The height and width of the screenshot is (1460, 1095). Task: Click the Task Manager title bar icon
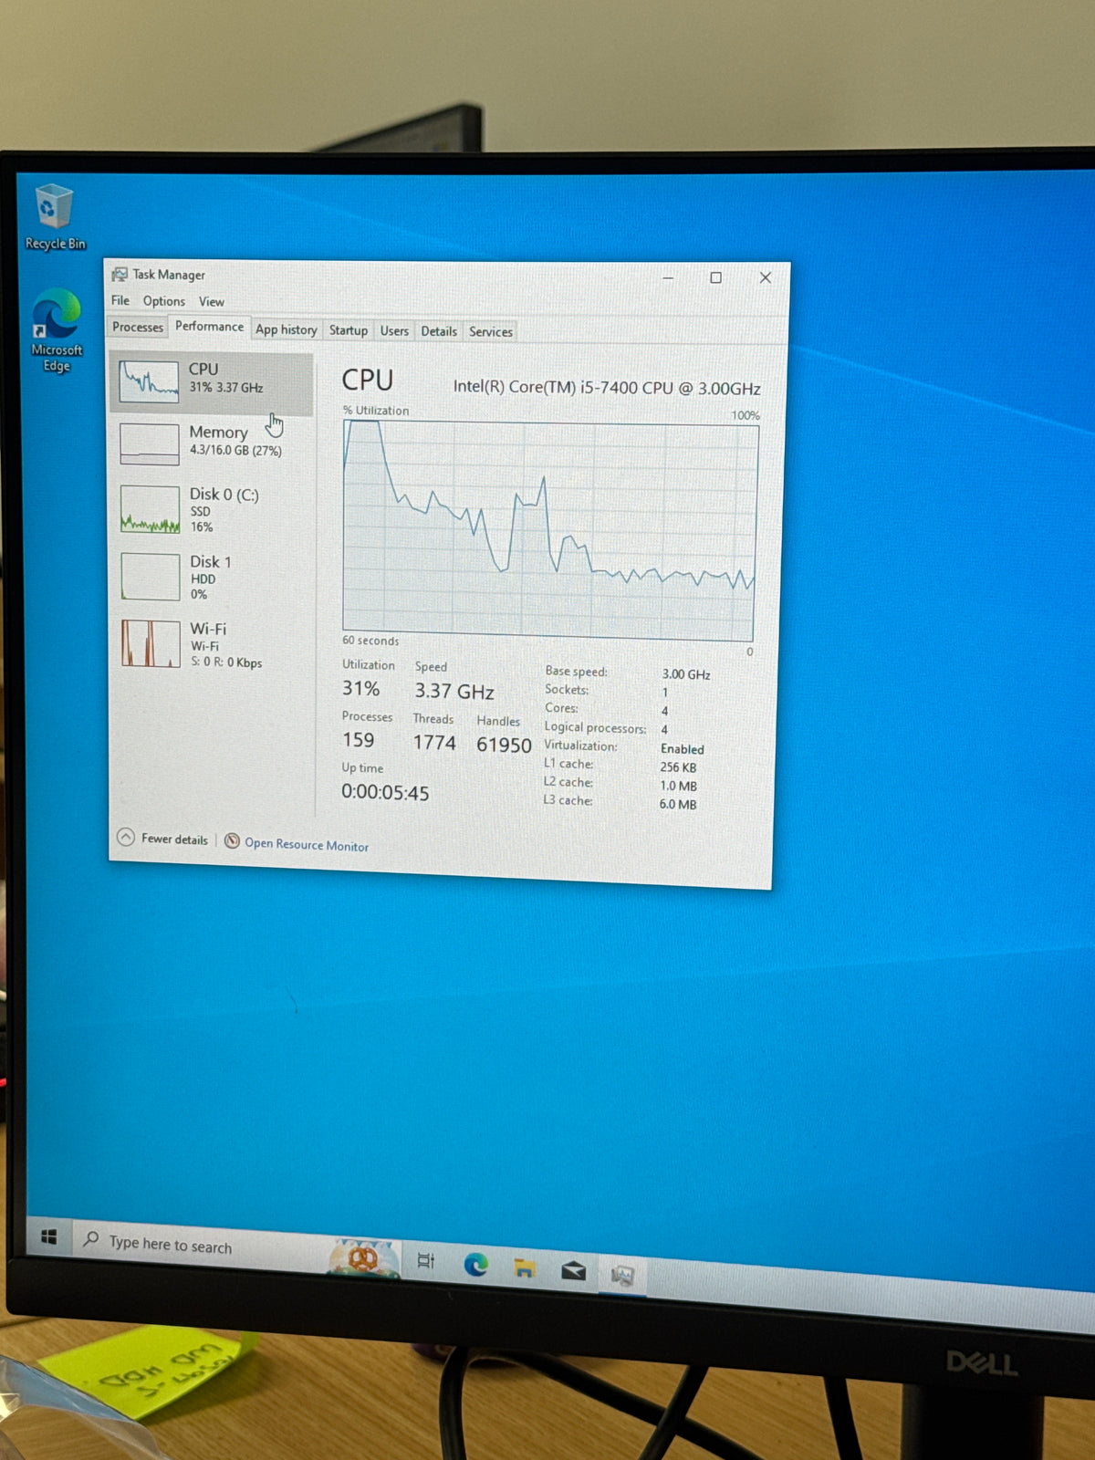point(120,274)
